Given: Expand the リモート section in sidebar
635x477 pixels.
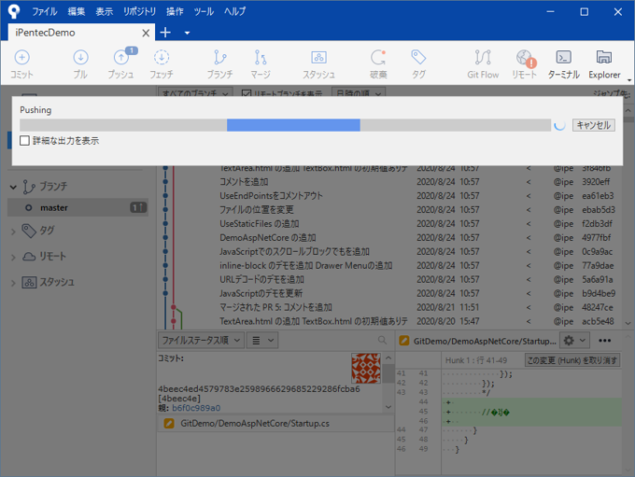Looking at the screenshot, I should click(13, 257).
